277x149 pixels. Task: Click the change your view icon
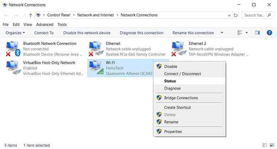coord(240,33)
